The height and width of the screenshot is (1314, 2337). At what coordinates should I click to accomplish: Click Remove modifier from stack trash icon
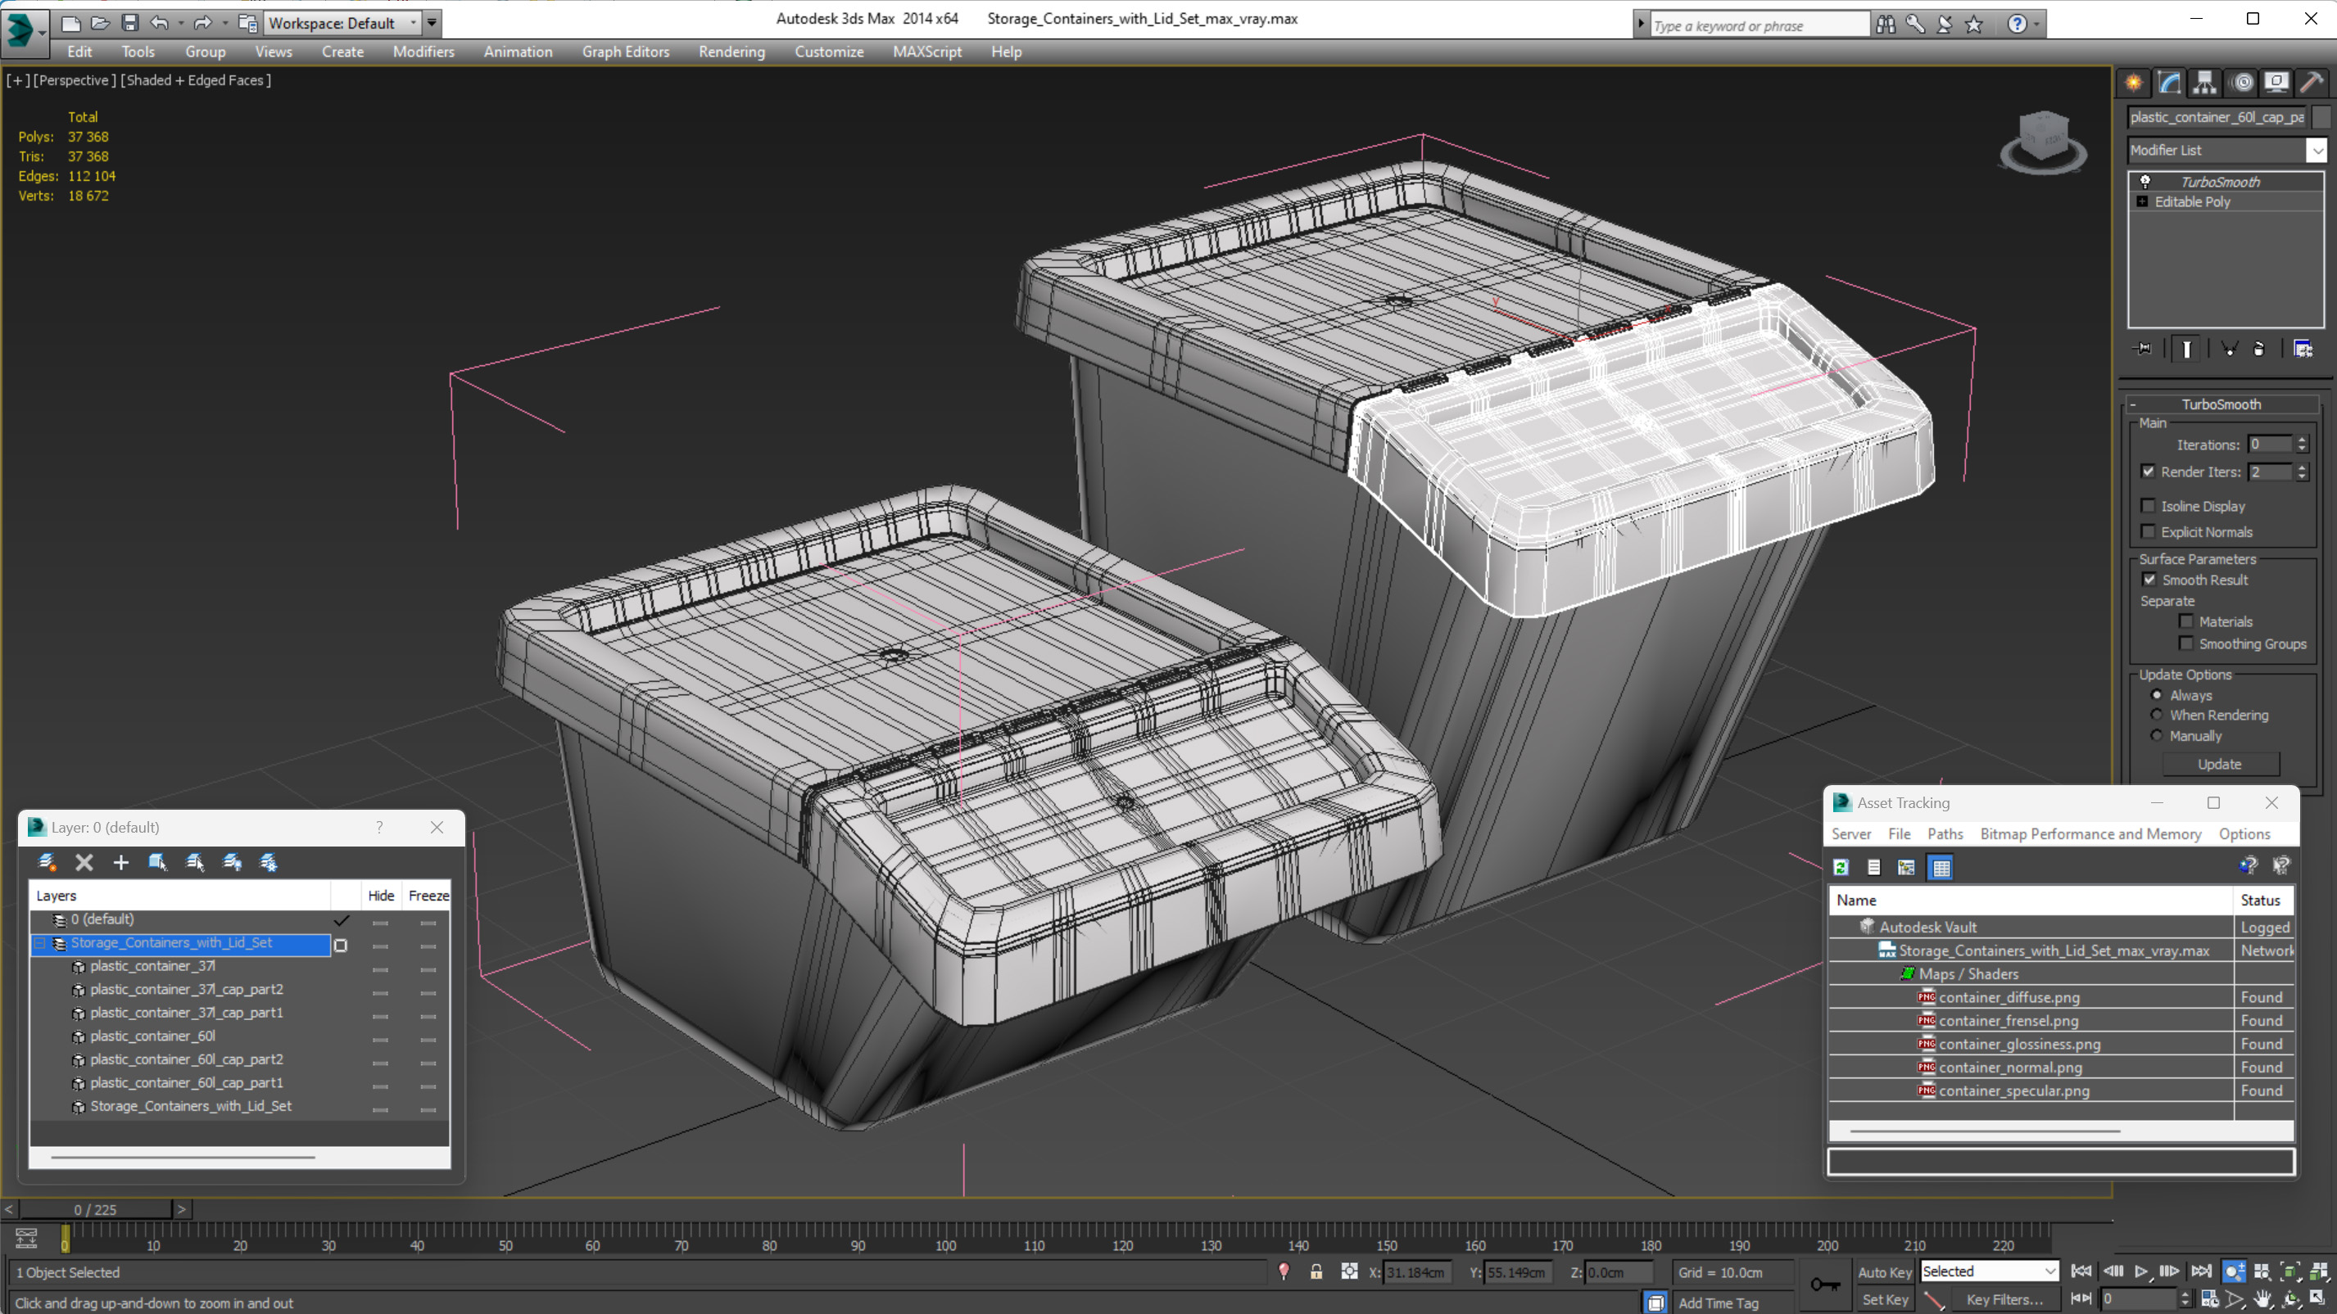[2259, 348]
